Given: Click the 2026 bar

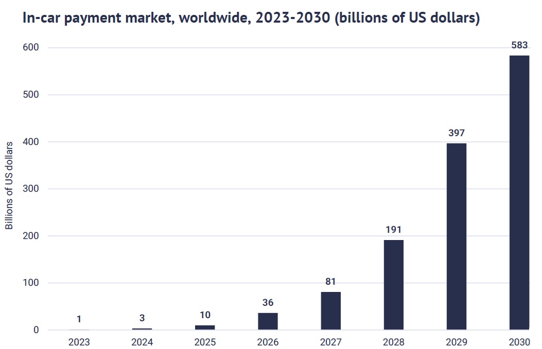Looking at the screenshot, I should 268,321.
